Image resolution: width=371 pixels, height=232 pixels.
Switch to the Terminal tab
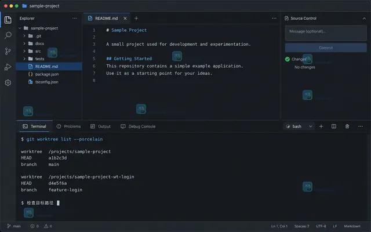click(x=34, y=126)
